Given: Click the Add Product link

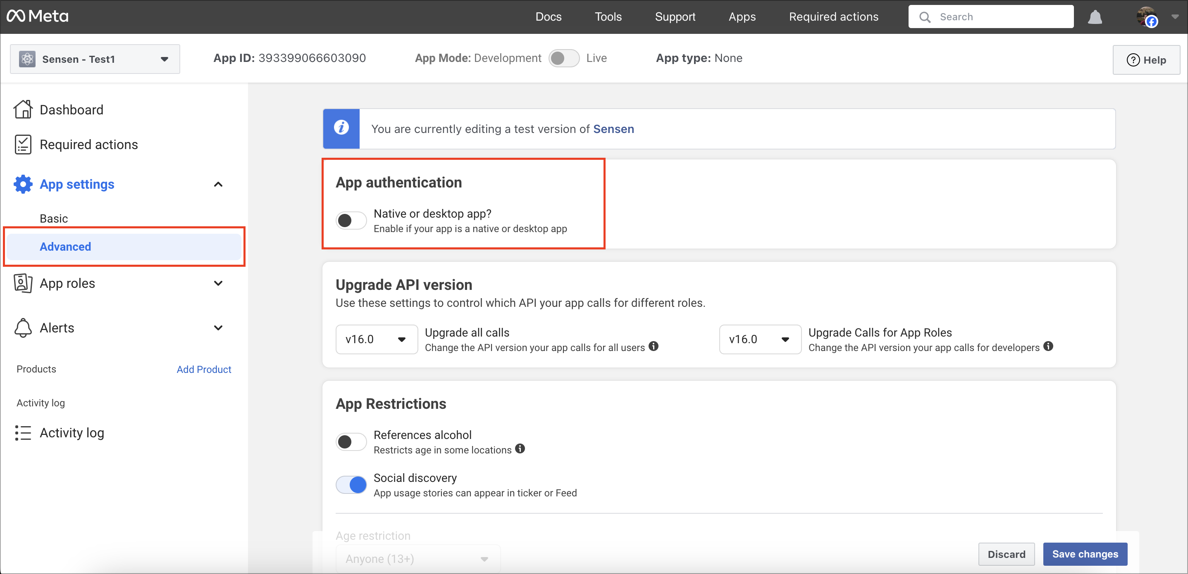Looking at the screenshot, I should click(204, 370).
